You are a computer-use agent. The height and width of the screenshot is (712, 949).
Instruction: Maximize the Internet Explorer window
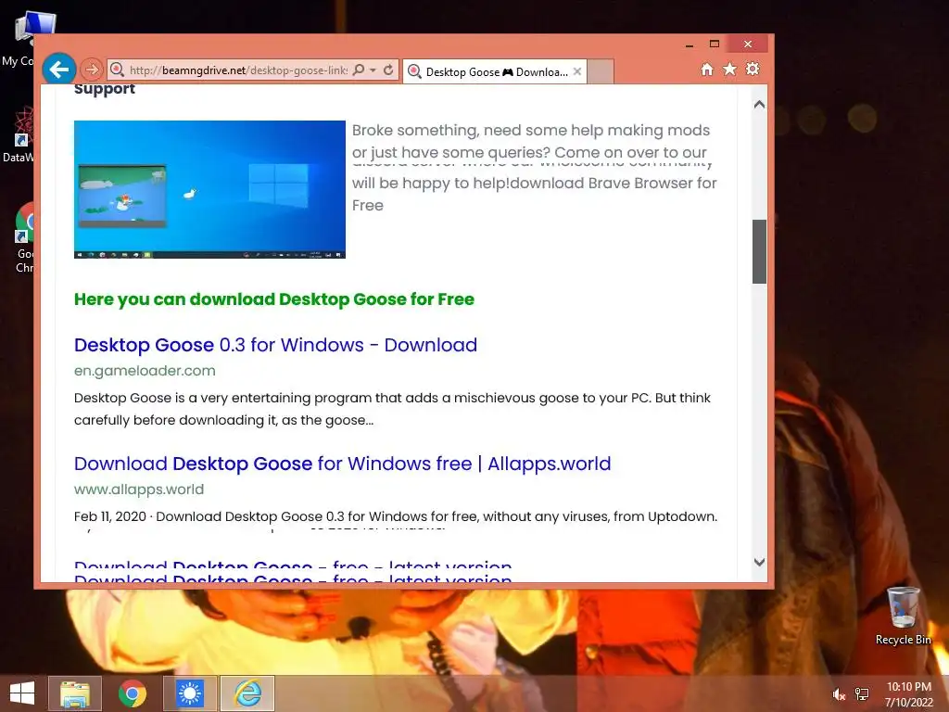715,44
